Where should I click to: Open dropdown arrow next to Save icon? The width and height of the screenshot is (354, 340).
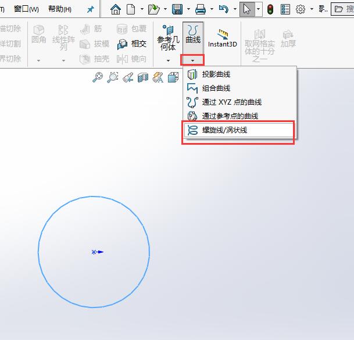point(188,9)
